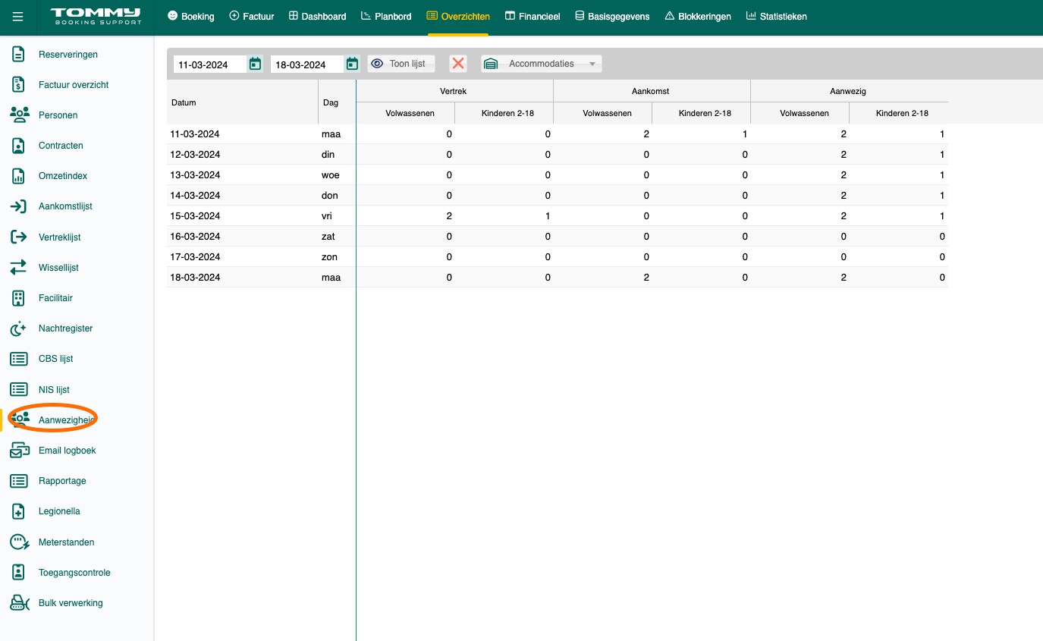
Task: Open the calendar picker beside 11-03-2024
Action: coord(256,64)
